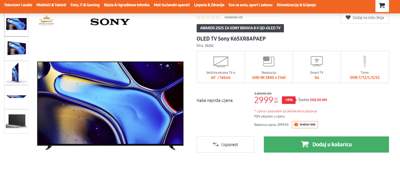Click the Smart TV wifi icon
The height and width of the screenshot is (172, 400).
coord(317,61)
